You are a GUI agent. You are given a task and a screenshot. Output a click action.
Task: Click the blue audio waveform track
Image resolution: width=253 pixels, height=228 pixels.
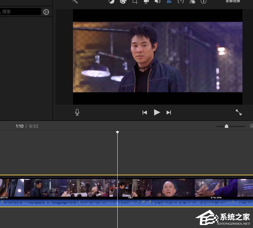coord(126,203)
